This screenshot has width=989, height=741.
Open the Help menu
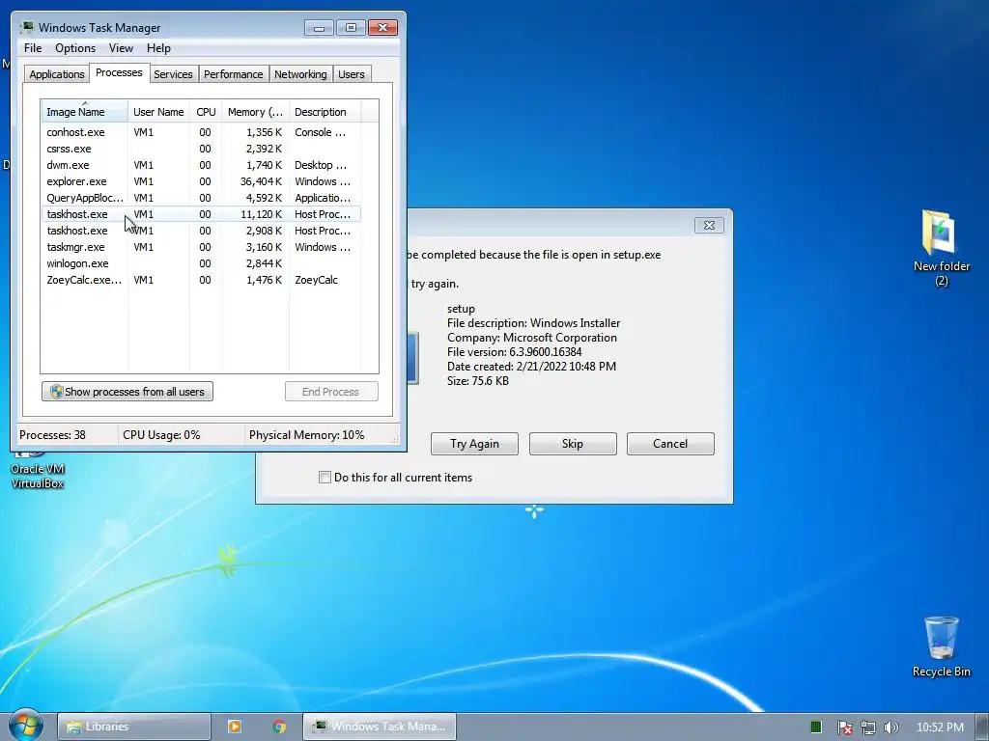[x=158, y=48]
